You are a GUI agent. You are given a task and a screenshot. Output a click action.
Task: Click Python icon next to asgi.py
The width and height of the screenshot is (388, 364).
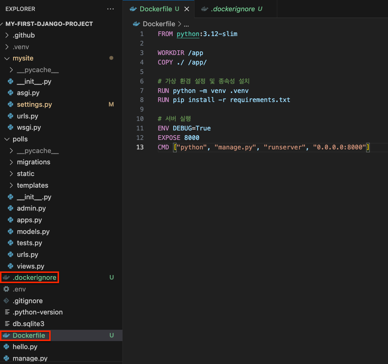pyautogui.click(x=11, y=93)
